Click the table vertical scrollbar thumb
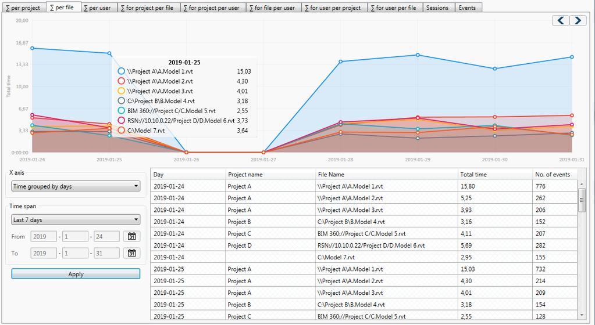The image size is (595, 325). 582,200
